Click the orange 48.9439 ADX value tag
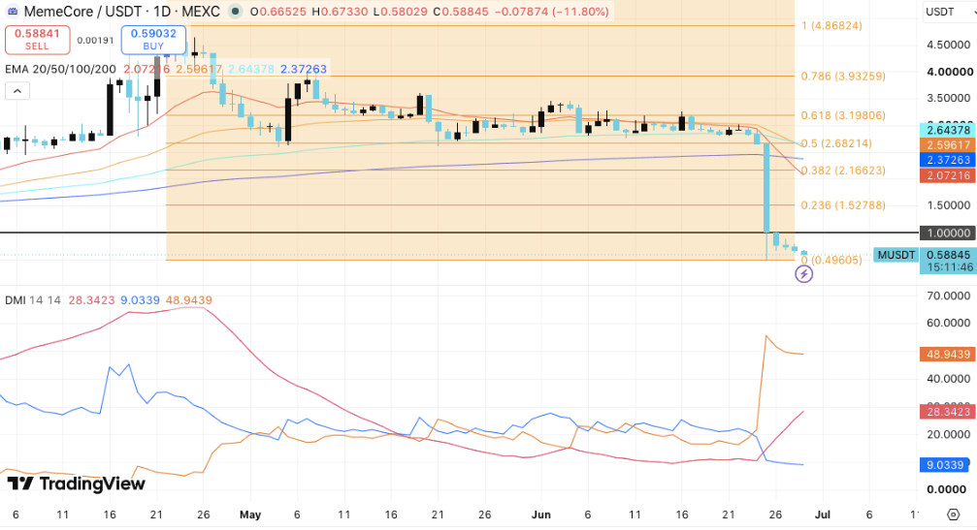Image resolution: width=977 pixels, height=530 pixels. tap(948, 354)
